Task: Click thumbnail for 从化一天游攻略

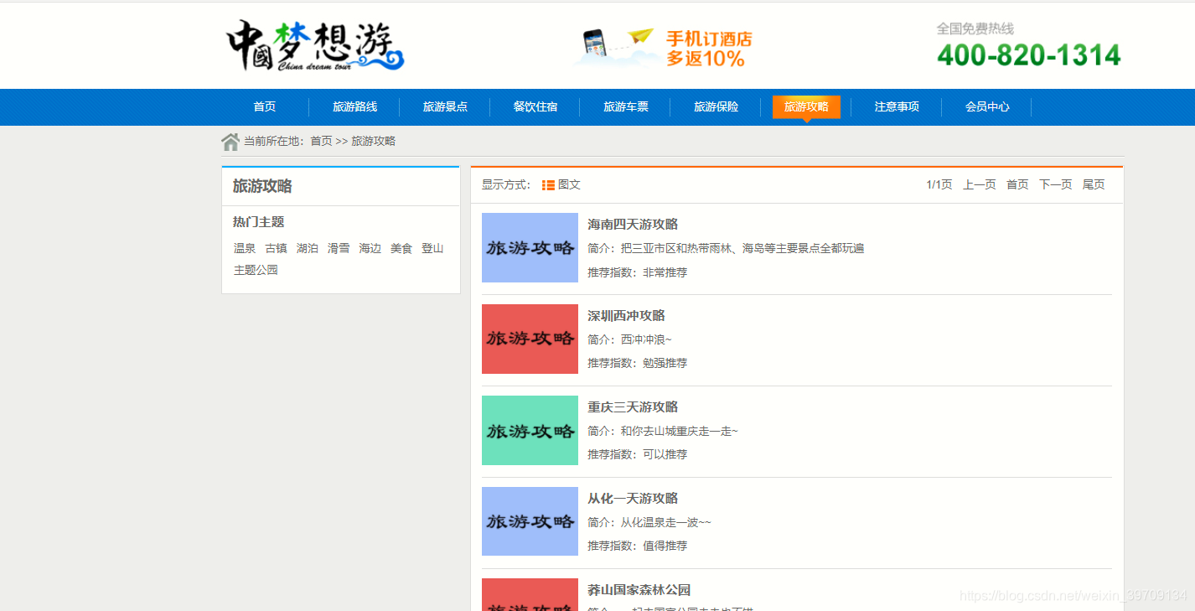Action: [x=530, y=521]
